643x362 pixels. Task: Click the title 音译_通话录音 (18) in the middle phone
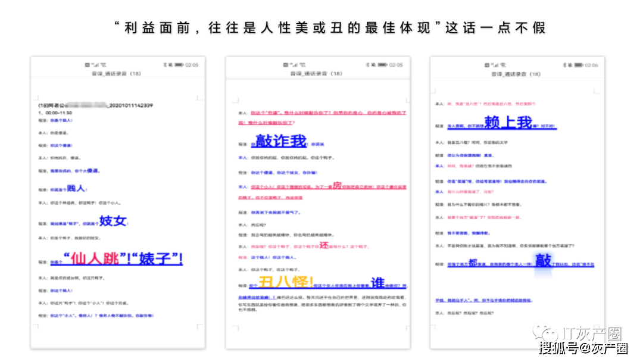(316, 74)
